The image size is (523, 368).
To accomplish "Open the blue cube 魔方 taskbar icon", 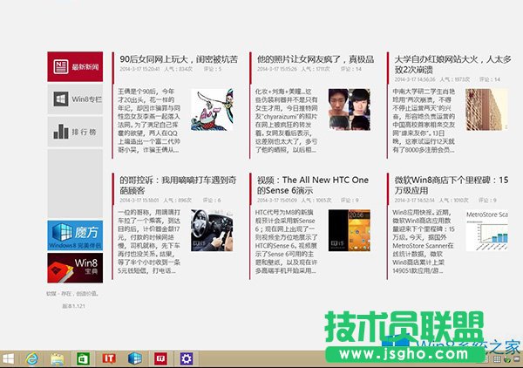I will tap(135, 359).
